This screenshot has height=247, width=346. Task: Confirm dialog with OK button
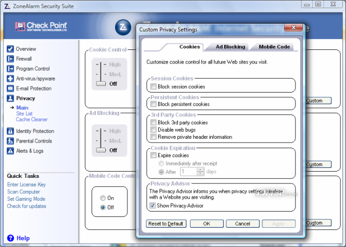[207, 224]
